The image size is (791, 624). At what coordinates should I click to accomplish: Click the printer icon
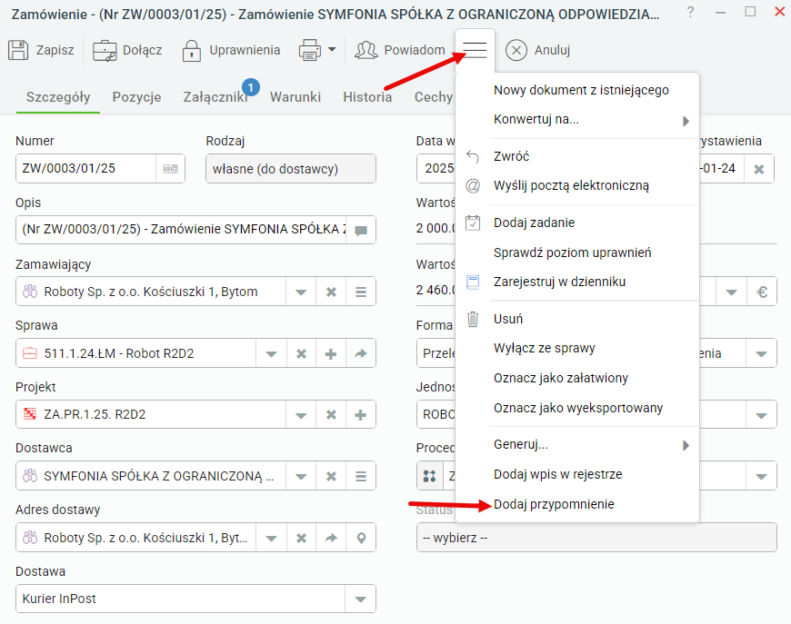[310, 50]
